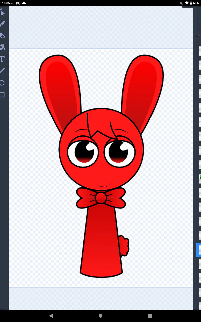201x322 pixels.
Task: Click the bunny's right eye on canvas
Action: (x=120, y=152)
